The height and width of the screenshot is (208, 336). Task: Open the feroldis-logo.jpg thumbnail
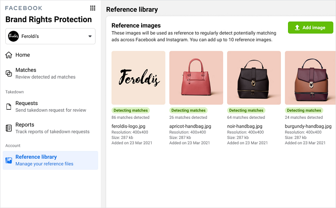pyautogui.click(x=138, y=78)
